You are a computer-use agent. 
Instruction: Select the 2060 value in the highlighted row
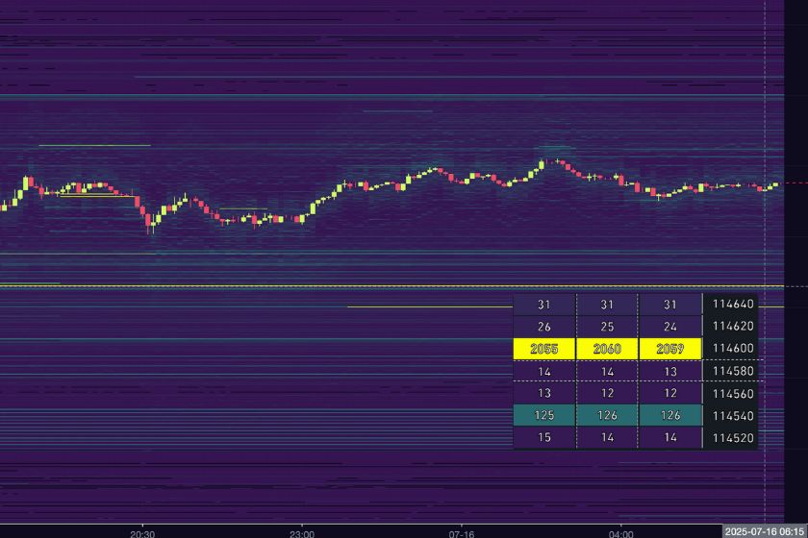(607, 349)
